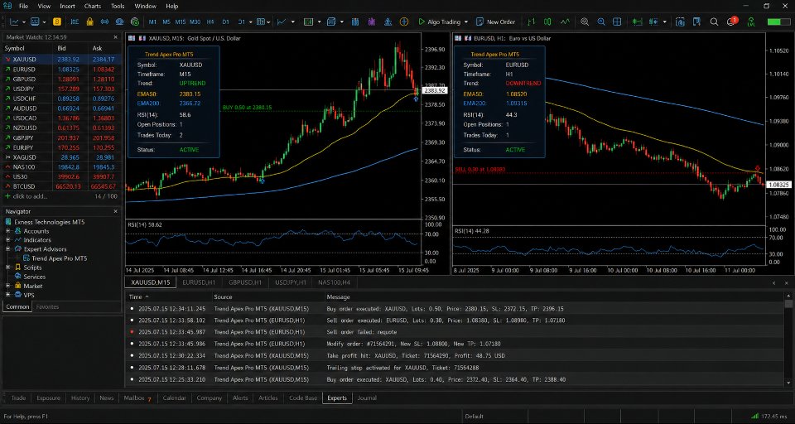The image size is (795, 424).
Task: Open the Charts menu
Action: point(93,6)
